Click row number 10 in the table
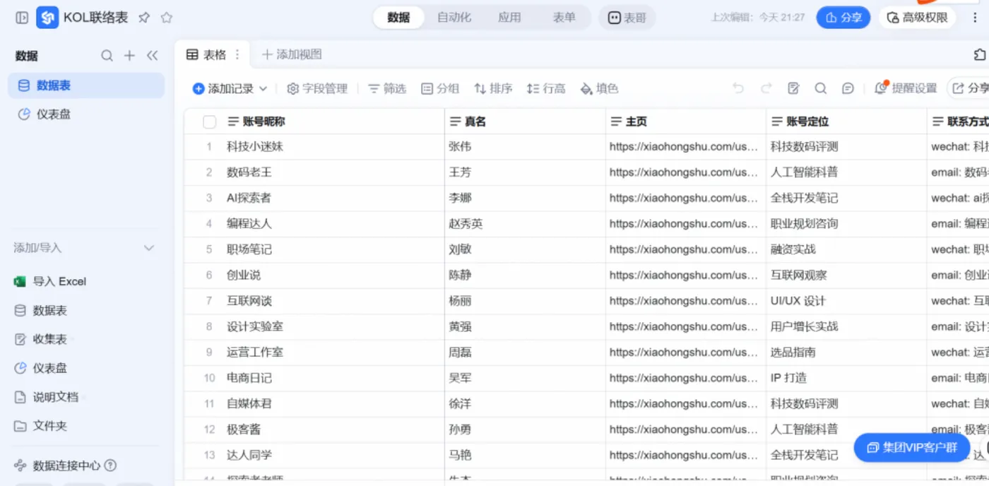 [209, 378]
